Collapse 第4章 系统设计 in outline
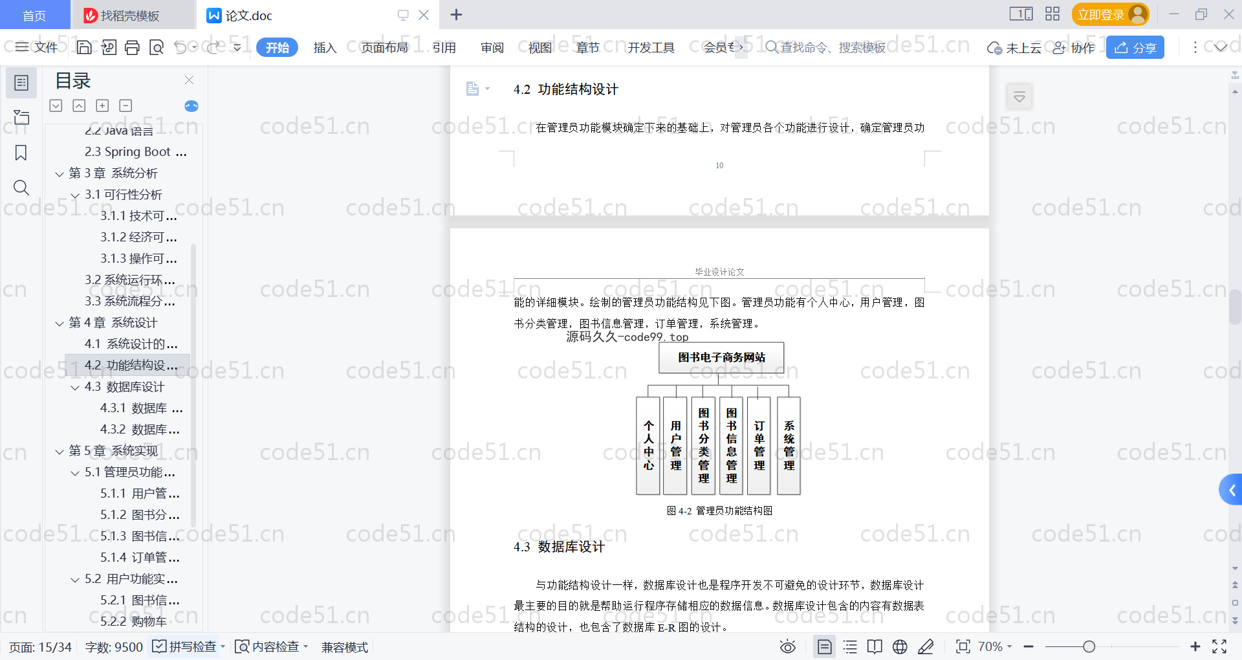 [60, 323]
